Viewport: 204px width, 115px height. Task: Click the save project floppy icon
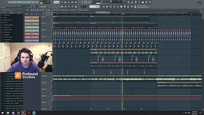pos(143,2)
